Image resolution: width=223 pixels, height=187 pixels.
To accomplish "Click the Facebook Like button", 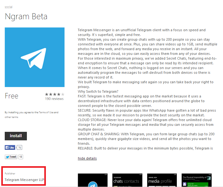I will 10,148.
